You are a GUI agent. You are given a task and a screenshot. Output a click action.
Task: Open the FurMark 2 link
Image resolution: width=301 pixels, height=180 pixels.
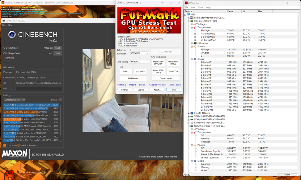[122, 85]
